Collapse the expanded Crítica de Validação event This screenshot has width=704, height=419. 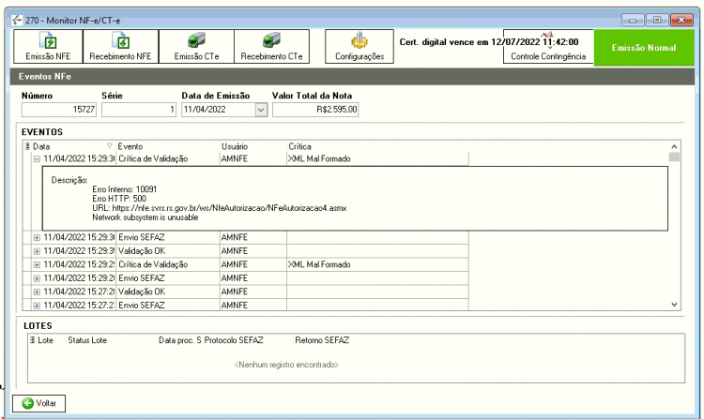click(37, 158)
